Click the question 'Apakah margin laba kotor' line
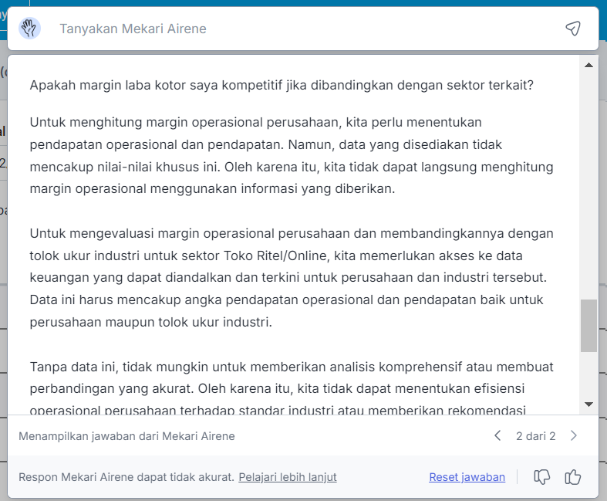Viewport: 607px width, 501px height. 282,85
